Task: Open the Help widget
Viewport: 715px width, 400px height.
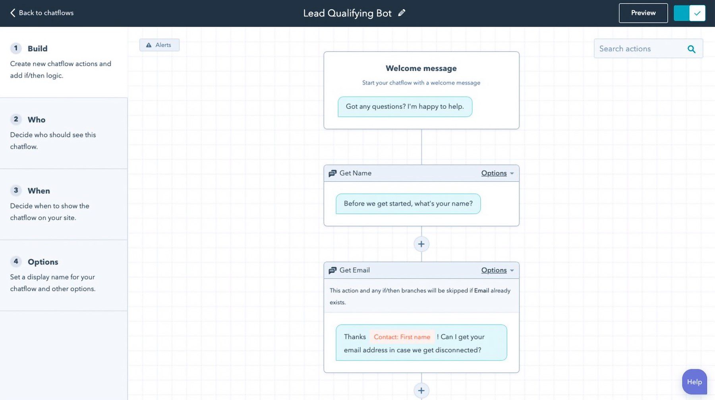Action: 694,381
